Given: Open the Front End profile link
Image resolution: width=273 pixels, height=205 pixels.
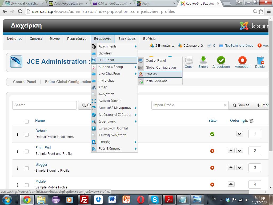Looking at the screenshot, I should [x=43, y=148].
